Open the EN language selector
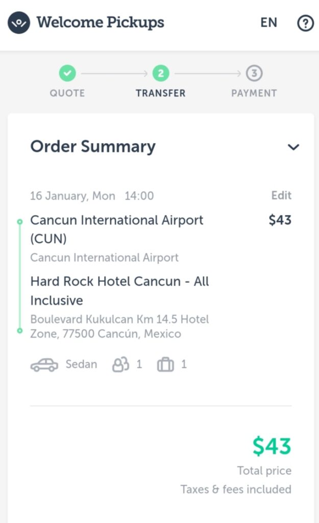Image resolution: width=319 pixels, height=523 pixels. (268, 22)
